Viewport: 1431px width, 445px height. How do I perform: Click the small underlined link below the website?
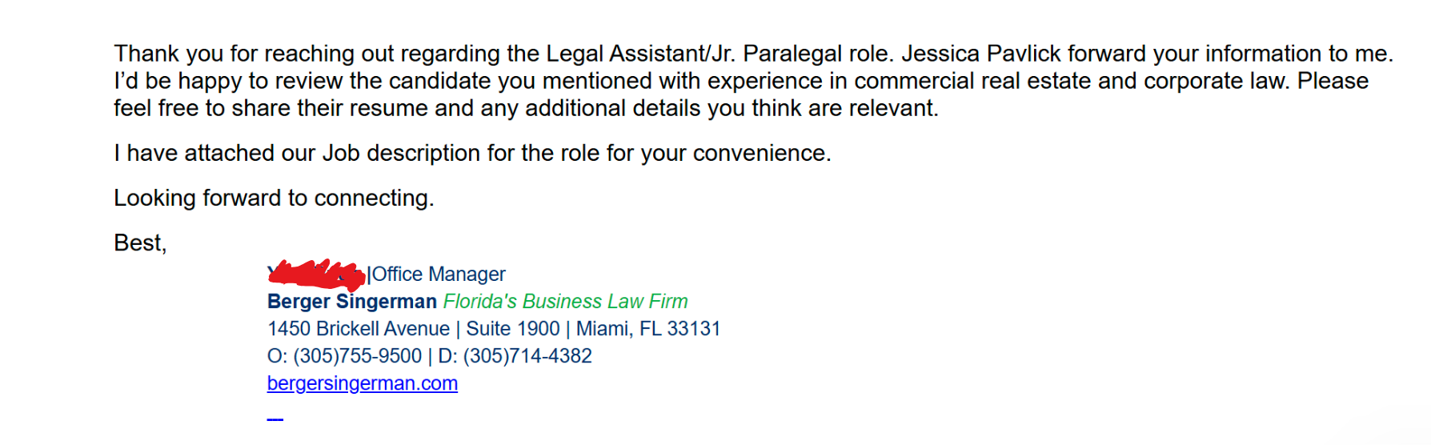[275, 416]
